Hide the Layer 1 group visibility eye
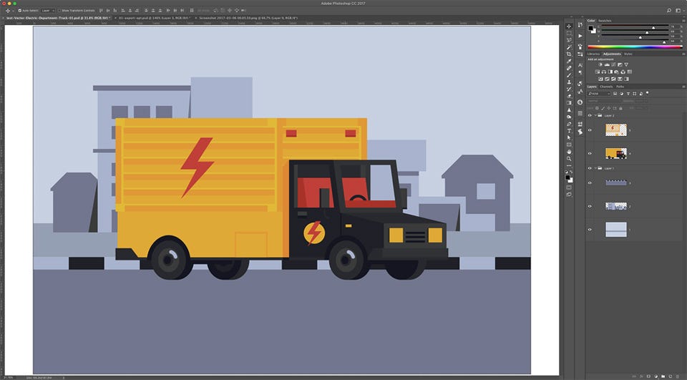687x380 pixels. click(x=590, y=168)
